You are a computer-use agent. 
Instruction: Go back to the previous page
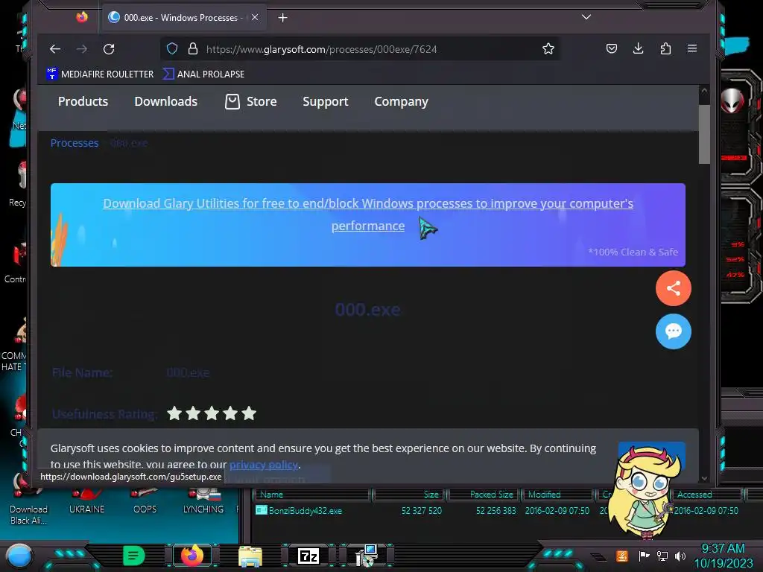[x=55, y=49]
